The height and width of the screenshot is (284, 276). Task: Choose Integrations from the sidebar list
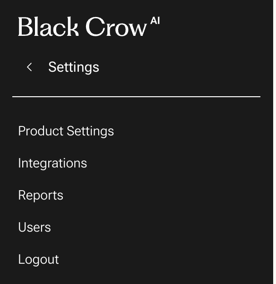click(52, 163)
